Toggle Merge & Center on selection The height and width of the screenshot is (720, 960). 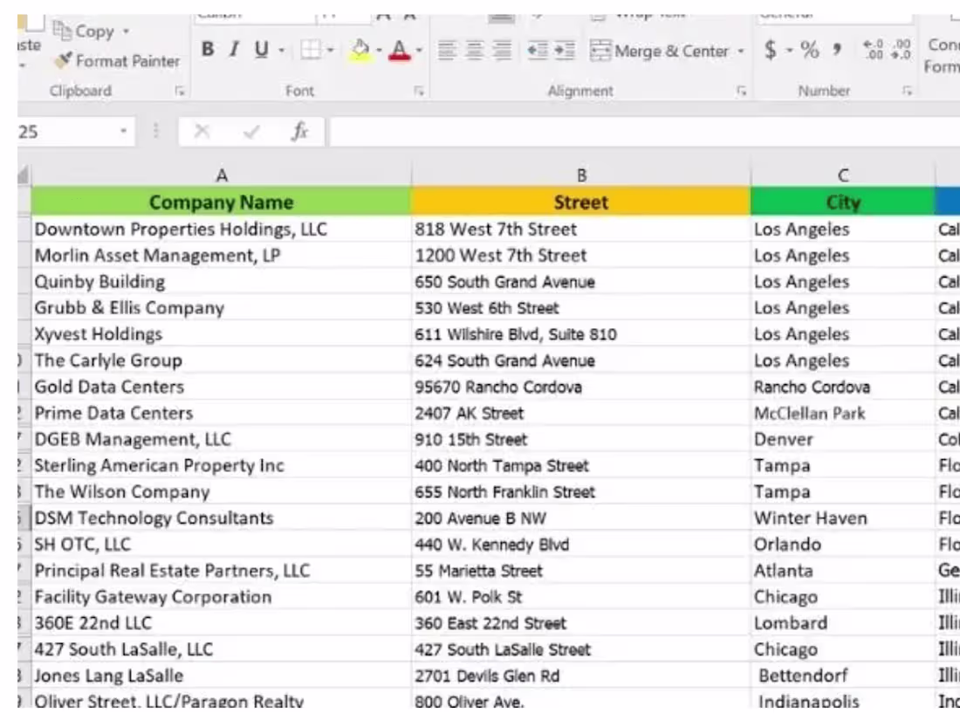(x=663, y=51)
